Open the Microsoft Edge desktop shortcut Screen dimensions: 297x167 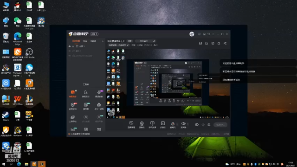coord(18,39)
